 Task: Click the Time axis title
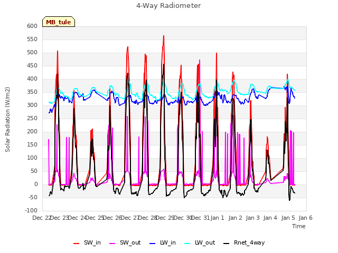(x=299, y=226)
